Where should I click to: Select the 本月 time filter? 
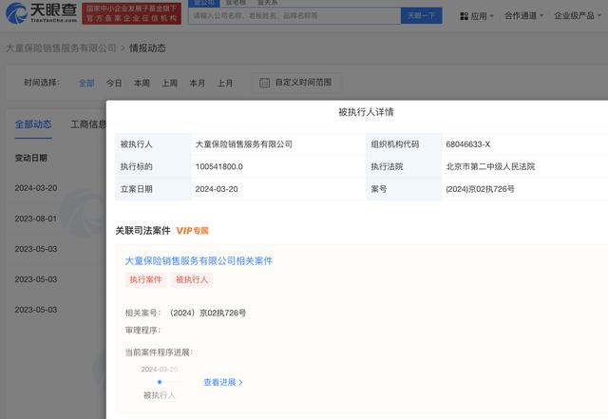pos(198,83)
